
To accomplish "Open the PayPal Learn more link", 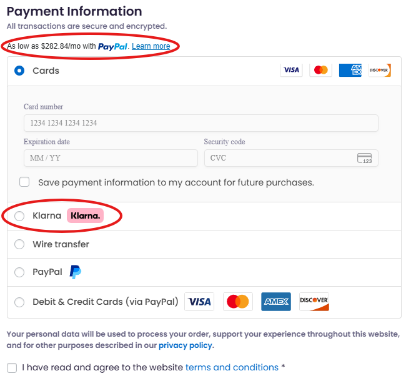I will 151,46.
